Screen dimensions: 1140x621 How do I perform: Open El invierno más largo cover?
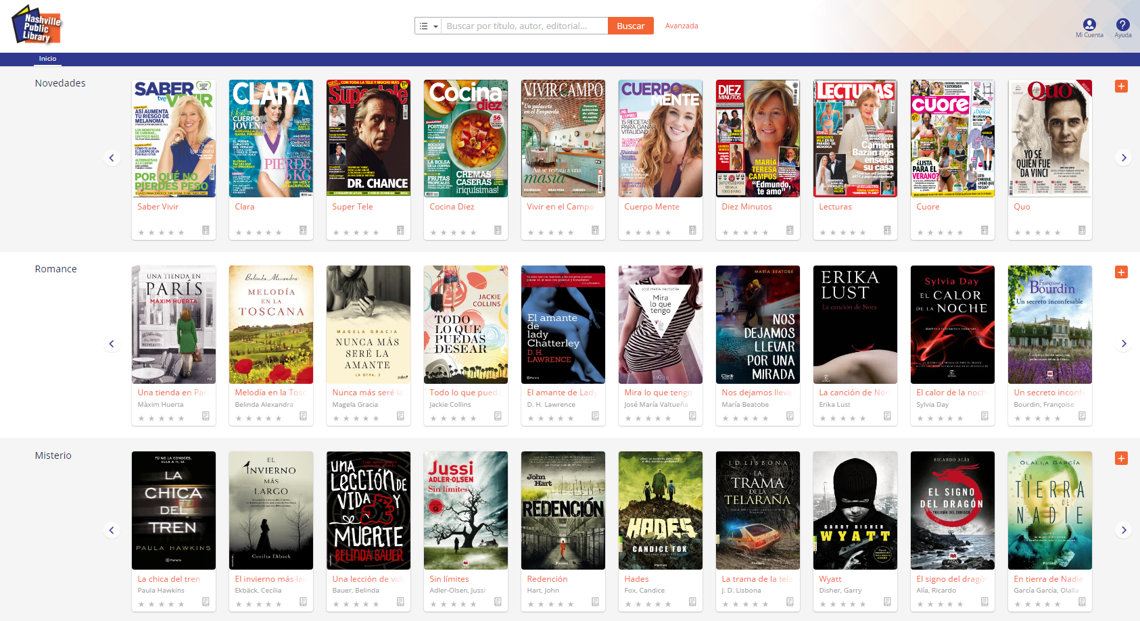(x=271, y=510)
